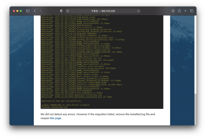Toggle the Safari sidebar

(28, 11)
